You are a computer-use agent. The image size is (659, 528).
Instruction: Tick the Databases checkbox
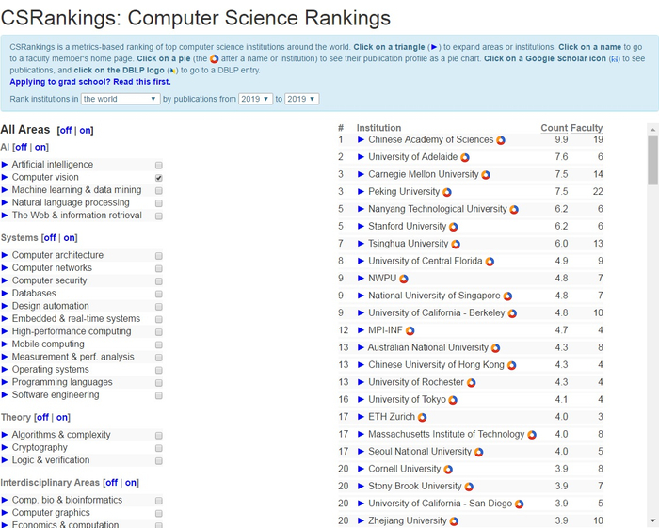click(x=159, y=294)
